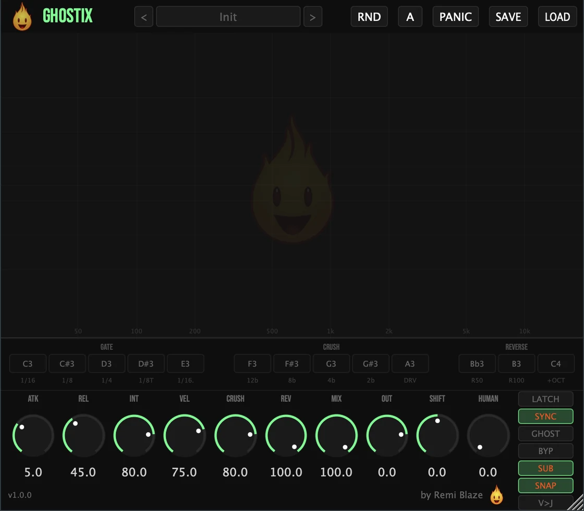Image resolution: width=584 pixels, height=511 pixels.
Task: Click the ATK value 5.0
Action: tap(33, 472)
